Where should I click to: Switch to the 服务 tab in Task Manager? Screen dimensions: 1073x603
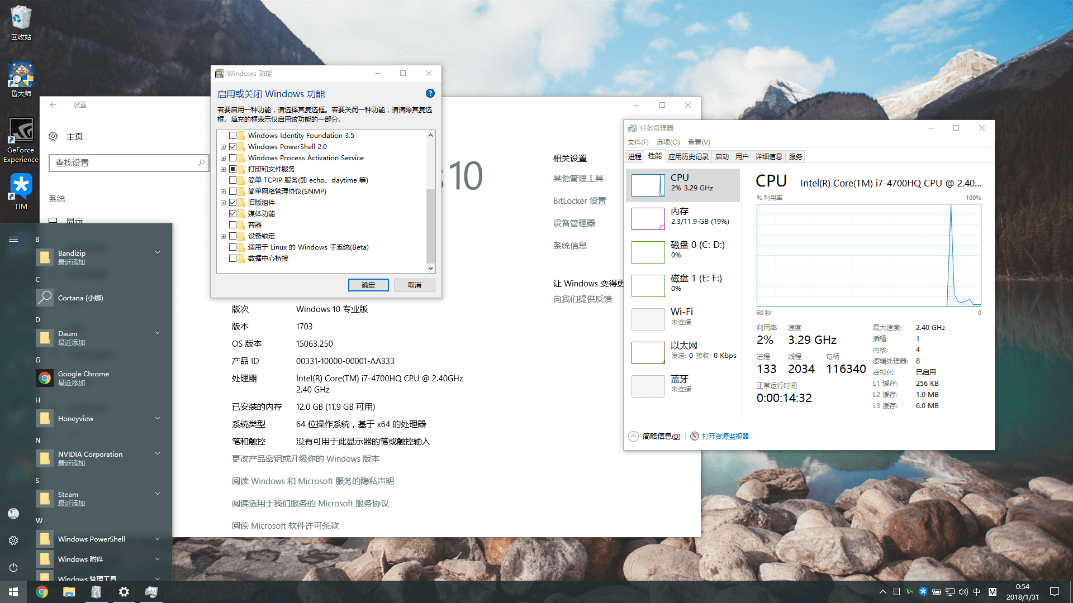pos(795,157)
